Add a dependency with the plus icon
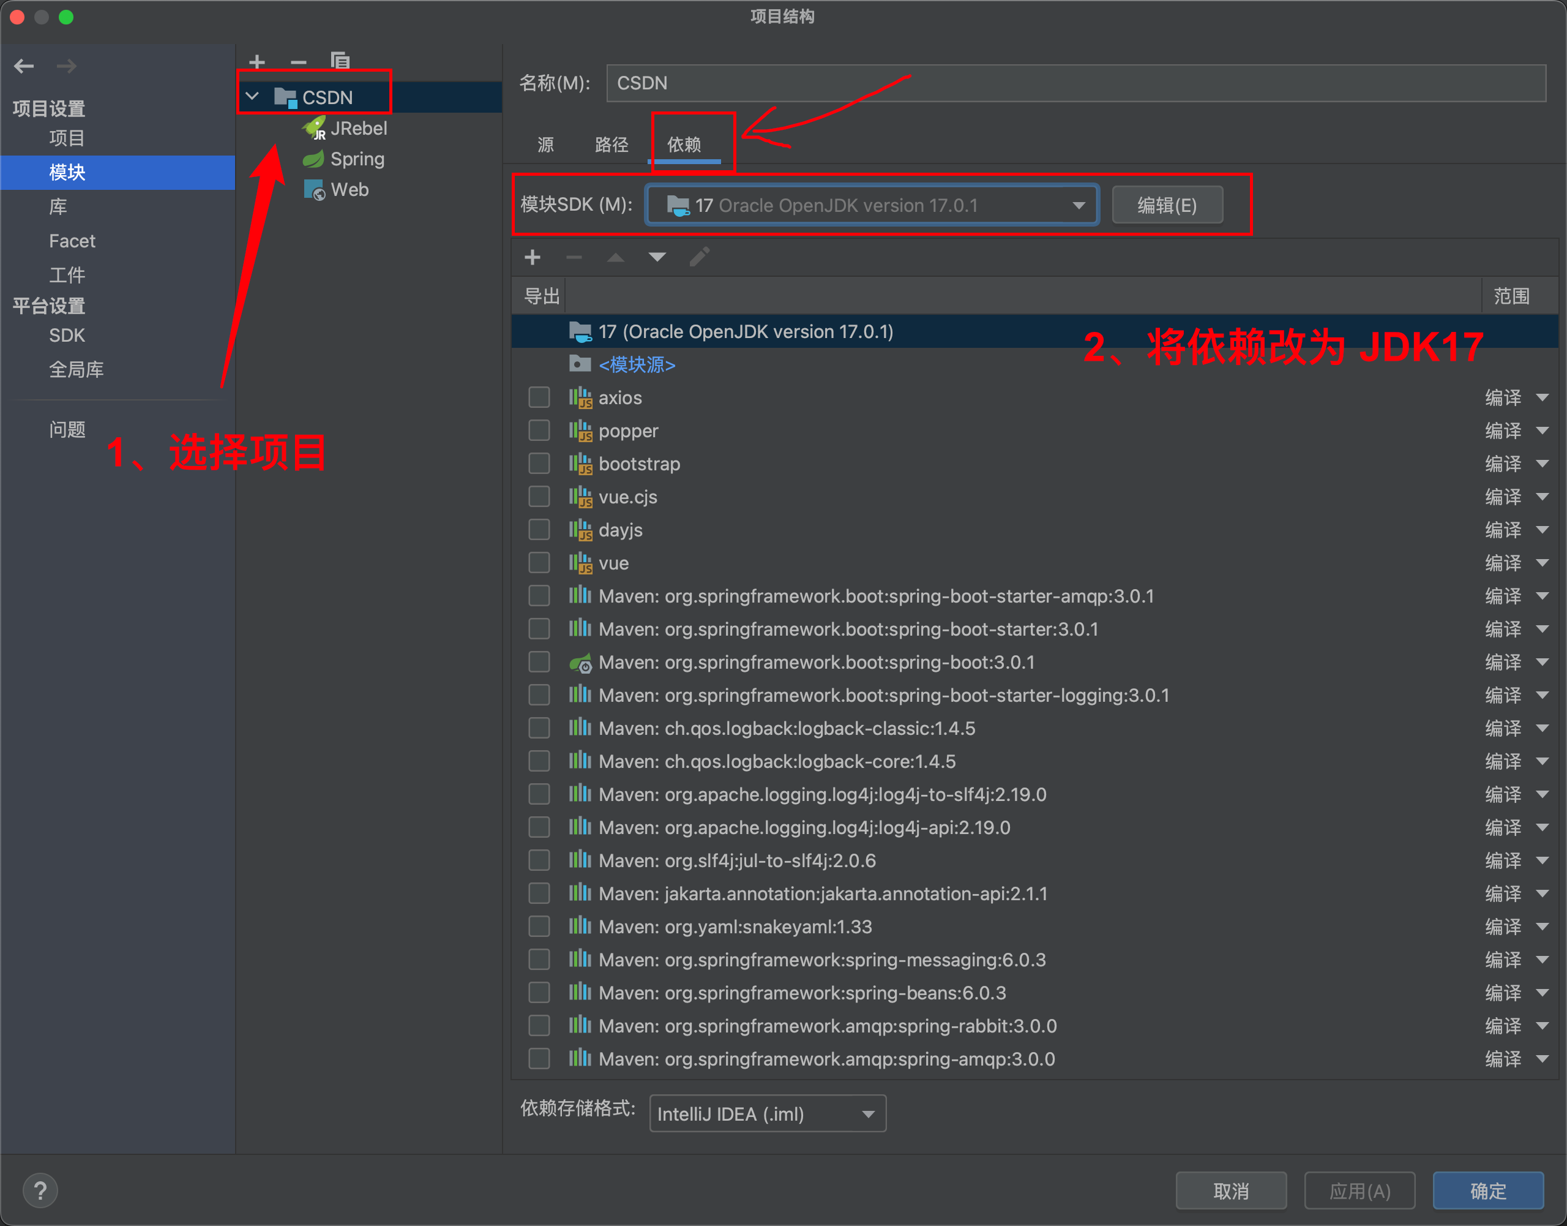The height and width of the screenshot is (1226, 1567). [x=533, y=257]
